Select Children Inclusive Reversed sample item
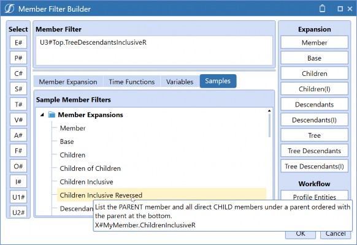 (x=162, y=195)
